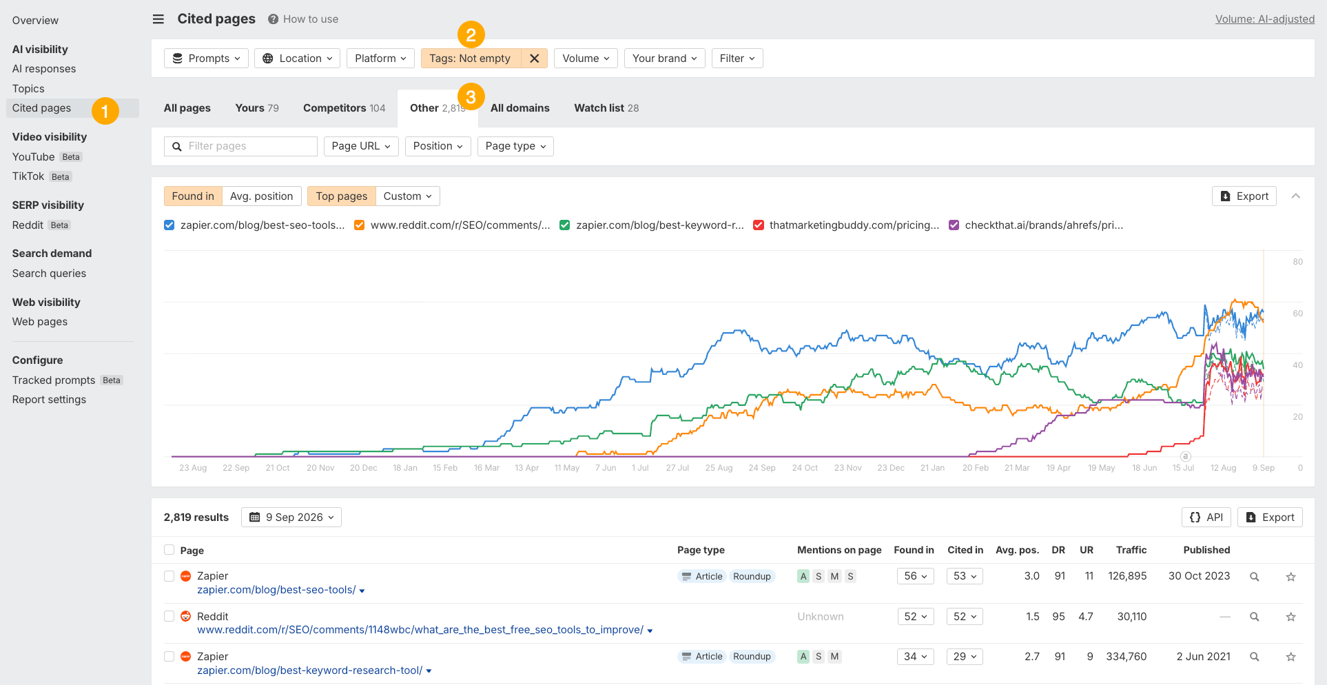
Task: Go to Topics in the sidebar
Action: click(28, 89)
